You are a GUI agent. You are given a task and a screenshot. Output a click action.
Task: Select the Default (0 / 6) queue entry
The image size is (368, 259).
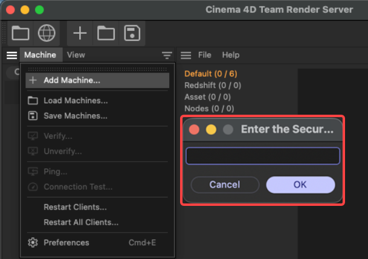211,74
